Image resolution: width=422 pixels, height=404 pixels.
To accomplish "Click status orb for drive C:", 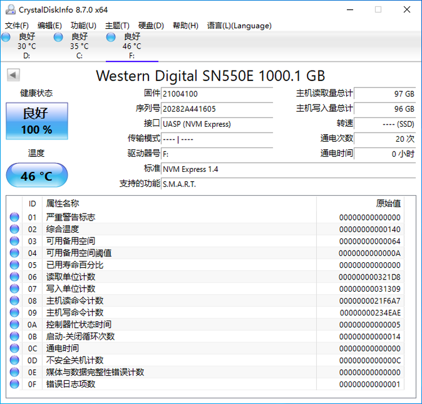I will pyautogui.click(x=58, y=38).
